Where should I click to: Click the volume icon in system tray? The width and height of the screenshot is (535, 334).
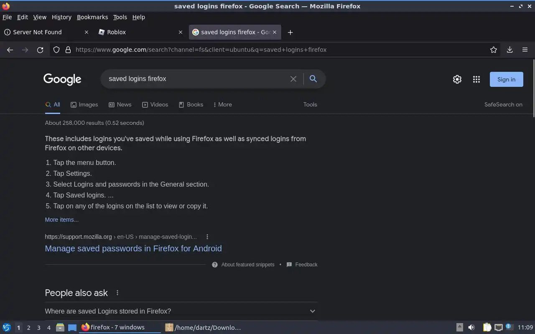[471, 328]
